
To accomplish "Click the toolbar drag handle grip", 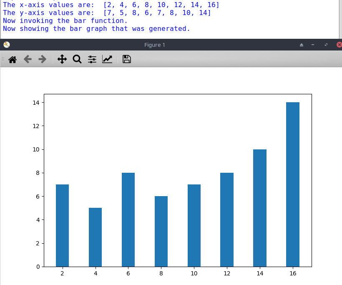I will (x=3, y=59).
